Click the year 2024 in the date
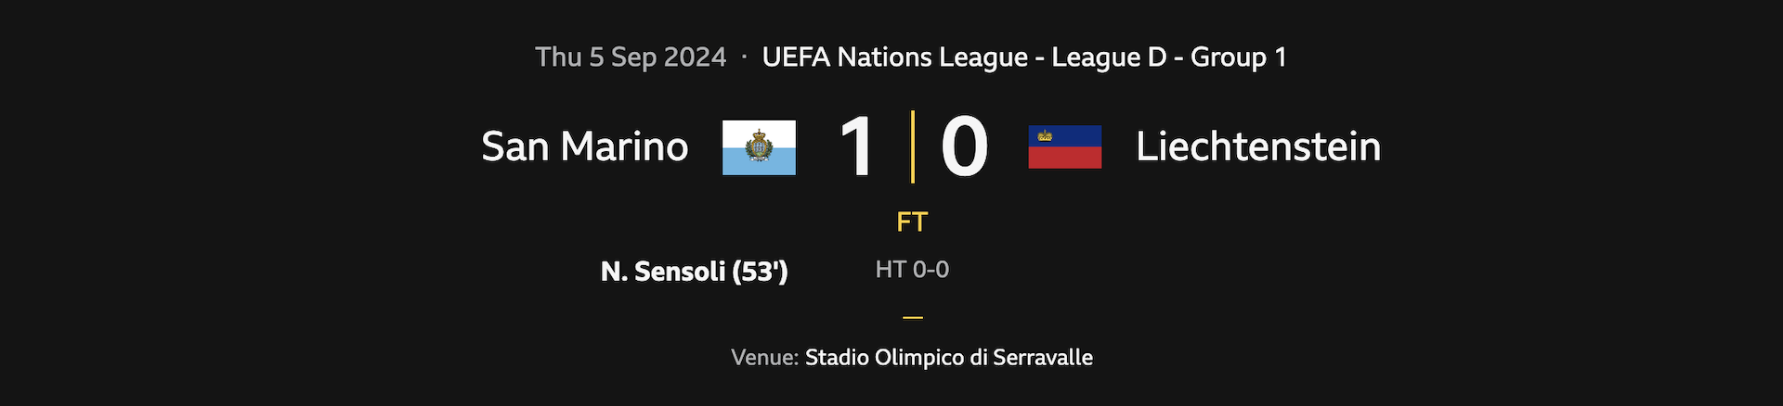This screenshot has height=406, width=1783. 695,57
